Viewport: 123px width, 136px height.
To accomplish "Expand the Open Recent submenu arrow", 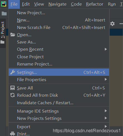I will [106, 49].
